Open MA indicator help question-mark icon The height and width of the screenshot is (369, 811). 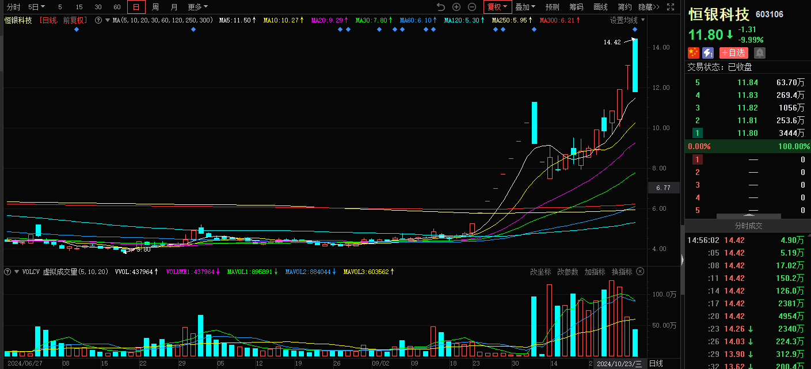tap(98, 20)
